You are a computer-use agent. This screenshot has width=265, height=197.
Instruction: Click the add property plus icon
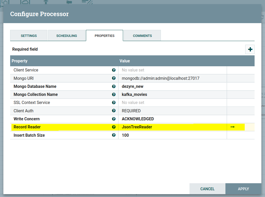click(250, 49)
